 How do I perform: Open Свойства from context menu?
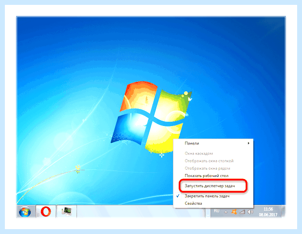coord(213,203)
